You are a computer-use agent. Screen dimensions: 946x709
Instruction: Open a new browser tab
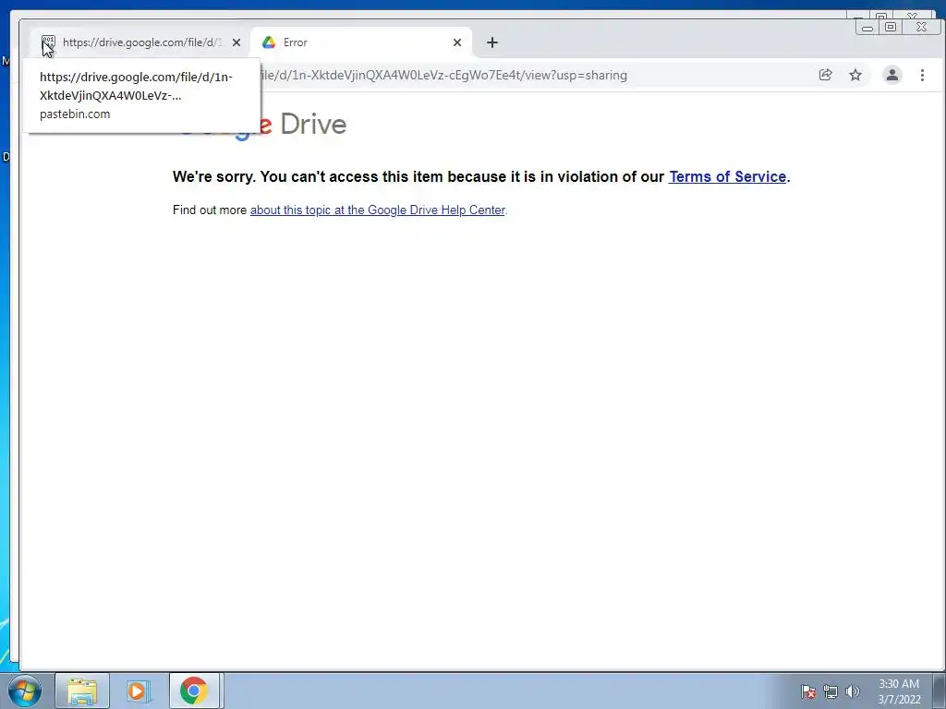(x=492, y=42)
